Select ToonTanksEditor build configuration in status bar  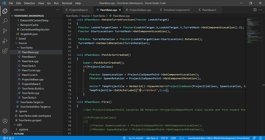(x=219, y=138)
